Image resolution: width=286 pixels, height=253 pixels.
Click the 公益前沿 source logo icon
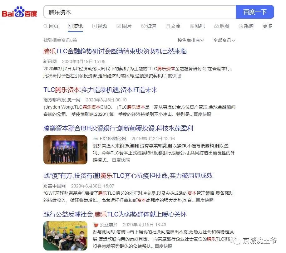coord(96,225)
